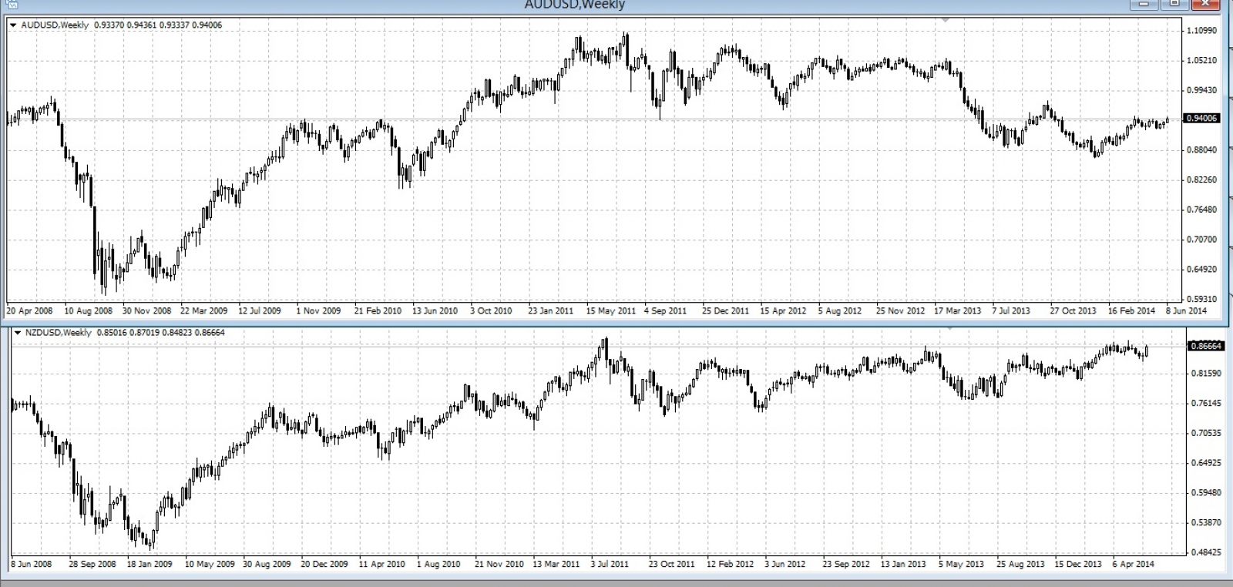This screenshot has height=587, width=1233.
Task: Click the 1.10990 level on the price scale
Action: [1202, 31]
